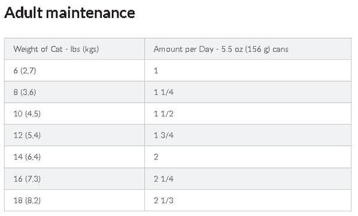The height and width of the screenshot is (216, 358).
Task: Select the 1 1/2 cans amount cell
Action: pos(248,114)
